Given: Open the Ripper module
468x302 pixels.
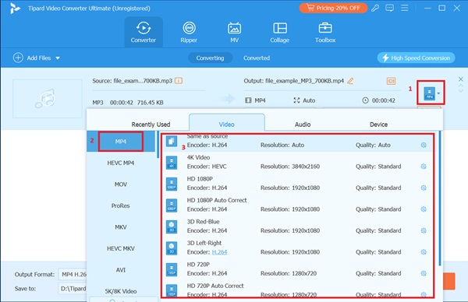Looking at the screenshot, I should pyautogui.click(x=189, y=32).
